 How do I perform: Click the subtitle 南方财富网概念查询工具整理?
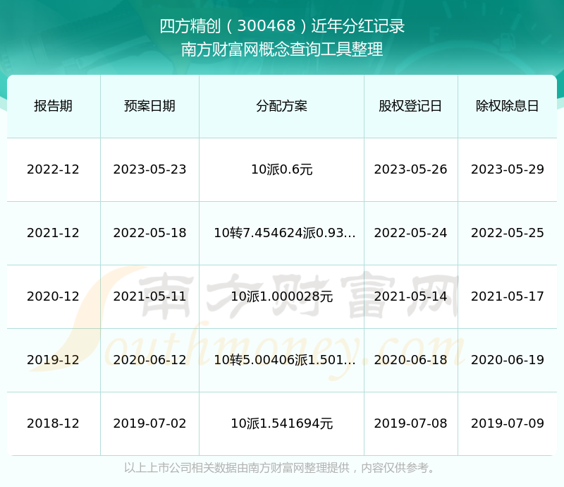pyautogui.click(x=282, y=49)
